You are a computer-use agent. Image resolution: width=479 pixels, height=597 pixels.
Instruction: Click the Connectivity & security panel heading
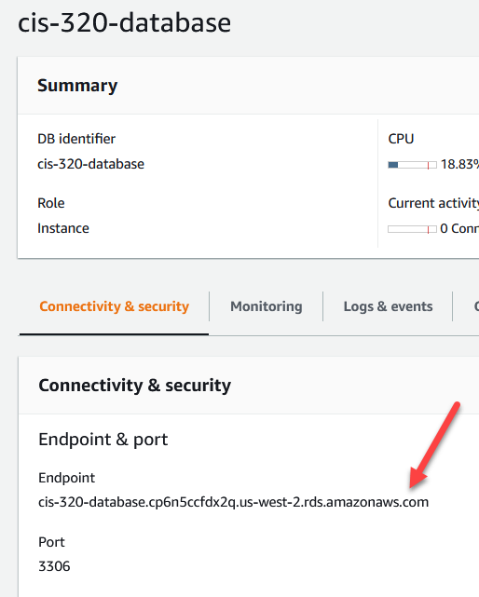coord(134,386)
